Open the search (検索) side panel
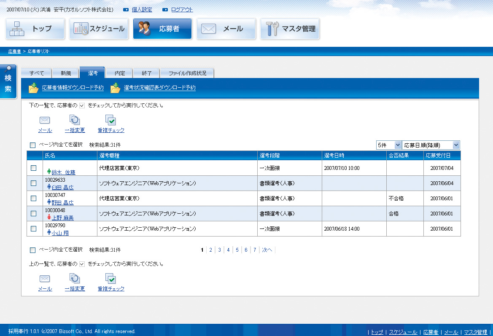Image resolution: width=493 pixels, height=336 pixels. point(8,81)
